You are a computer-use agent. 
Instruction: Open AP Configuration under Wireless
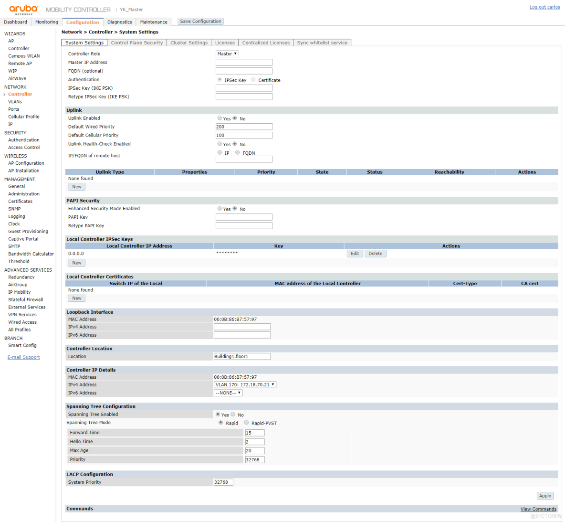26,163
